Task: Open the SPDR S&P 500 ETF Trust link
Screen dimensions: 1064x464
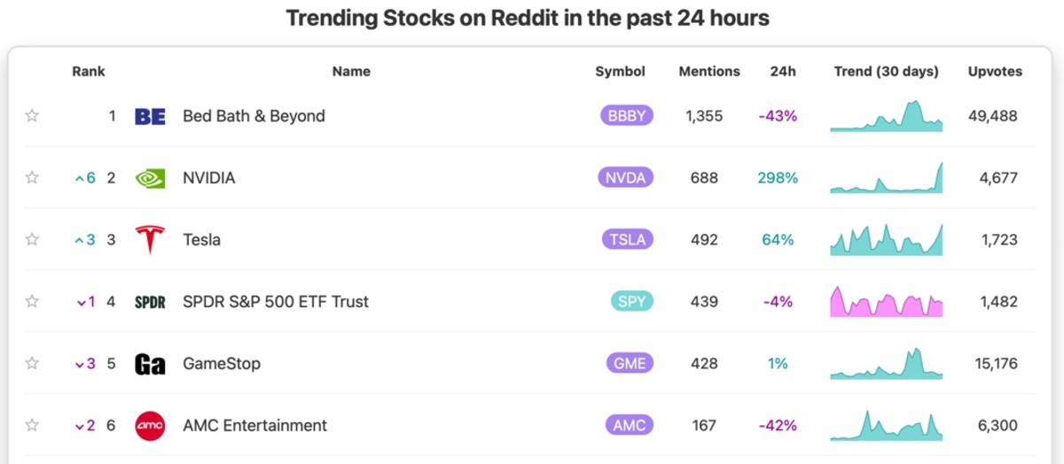Action: coord(275,302)
